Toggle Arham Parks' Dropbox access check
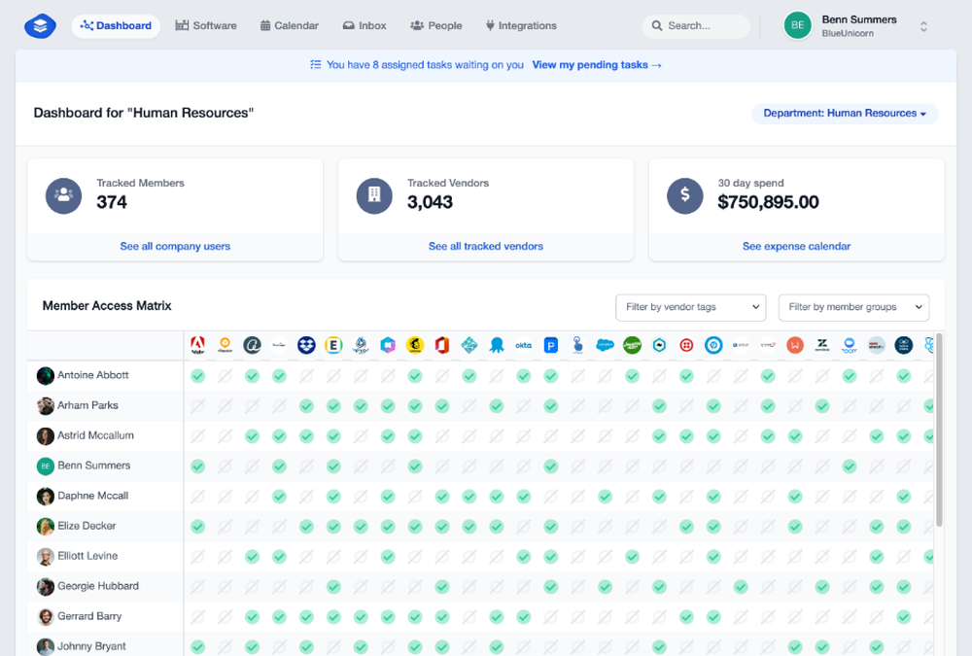Image resolution: width=972 pixels, height=656 pixels. (x=306, y=406)
